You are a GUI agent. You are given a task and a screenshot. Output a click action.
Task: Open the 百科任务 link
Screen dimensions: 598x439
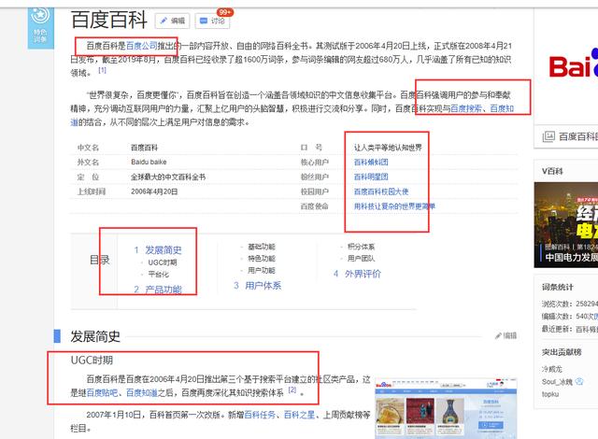coord(260,415)
